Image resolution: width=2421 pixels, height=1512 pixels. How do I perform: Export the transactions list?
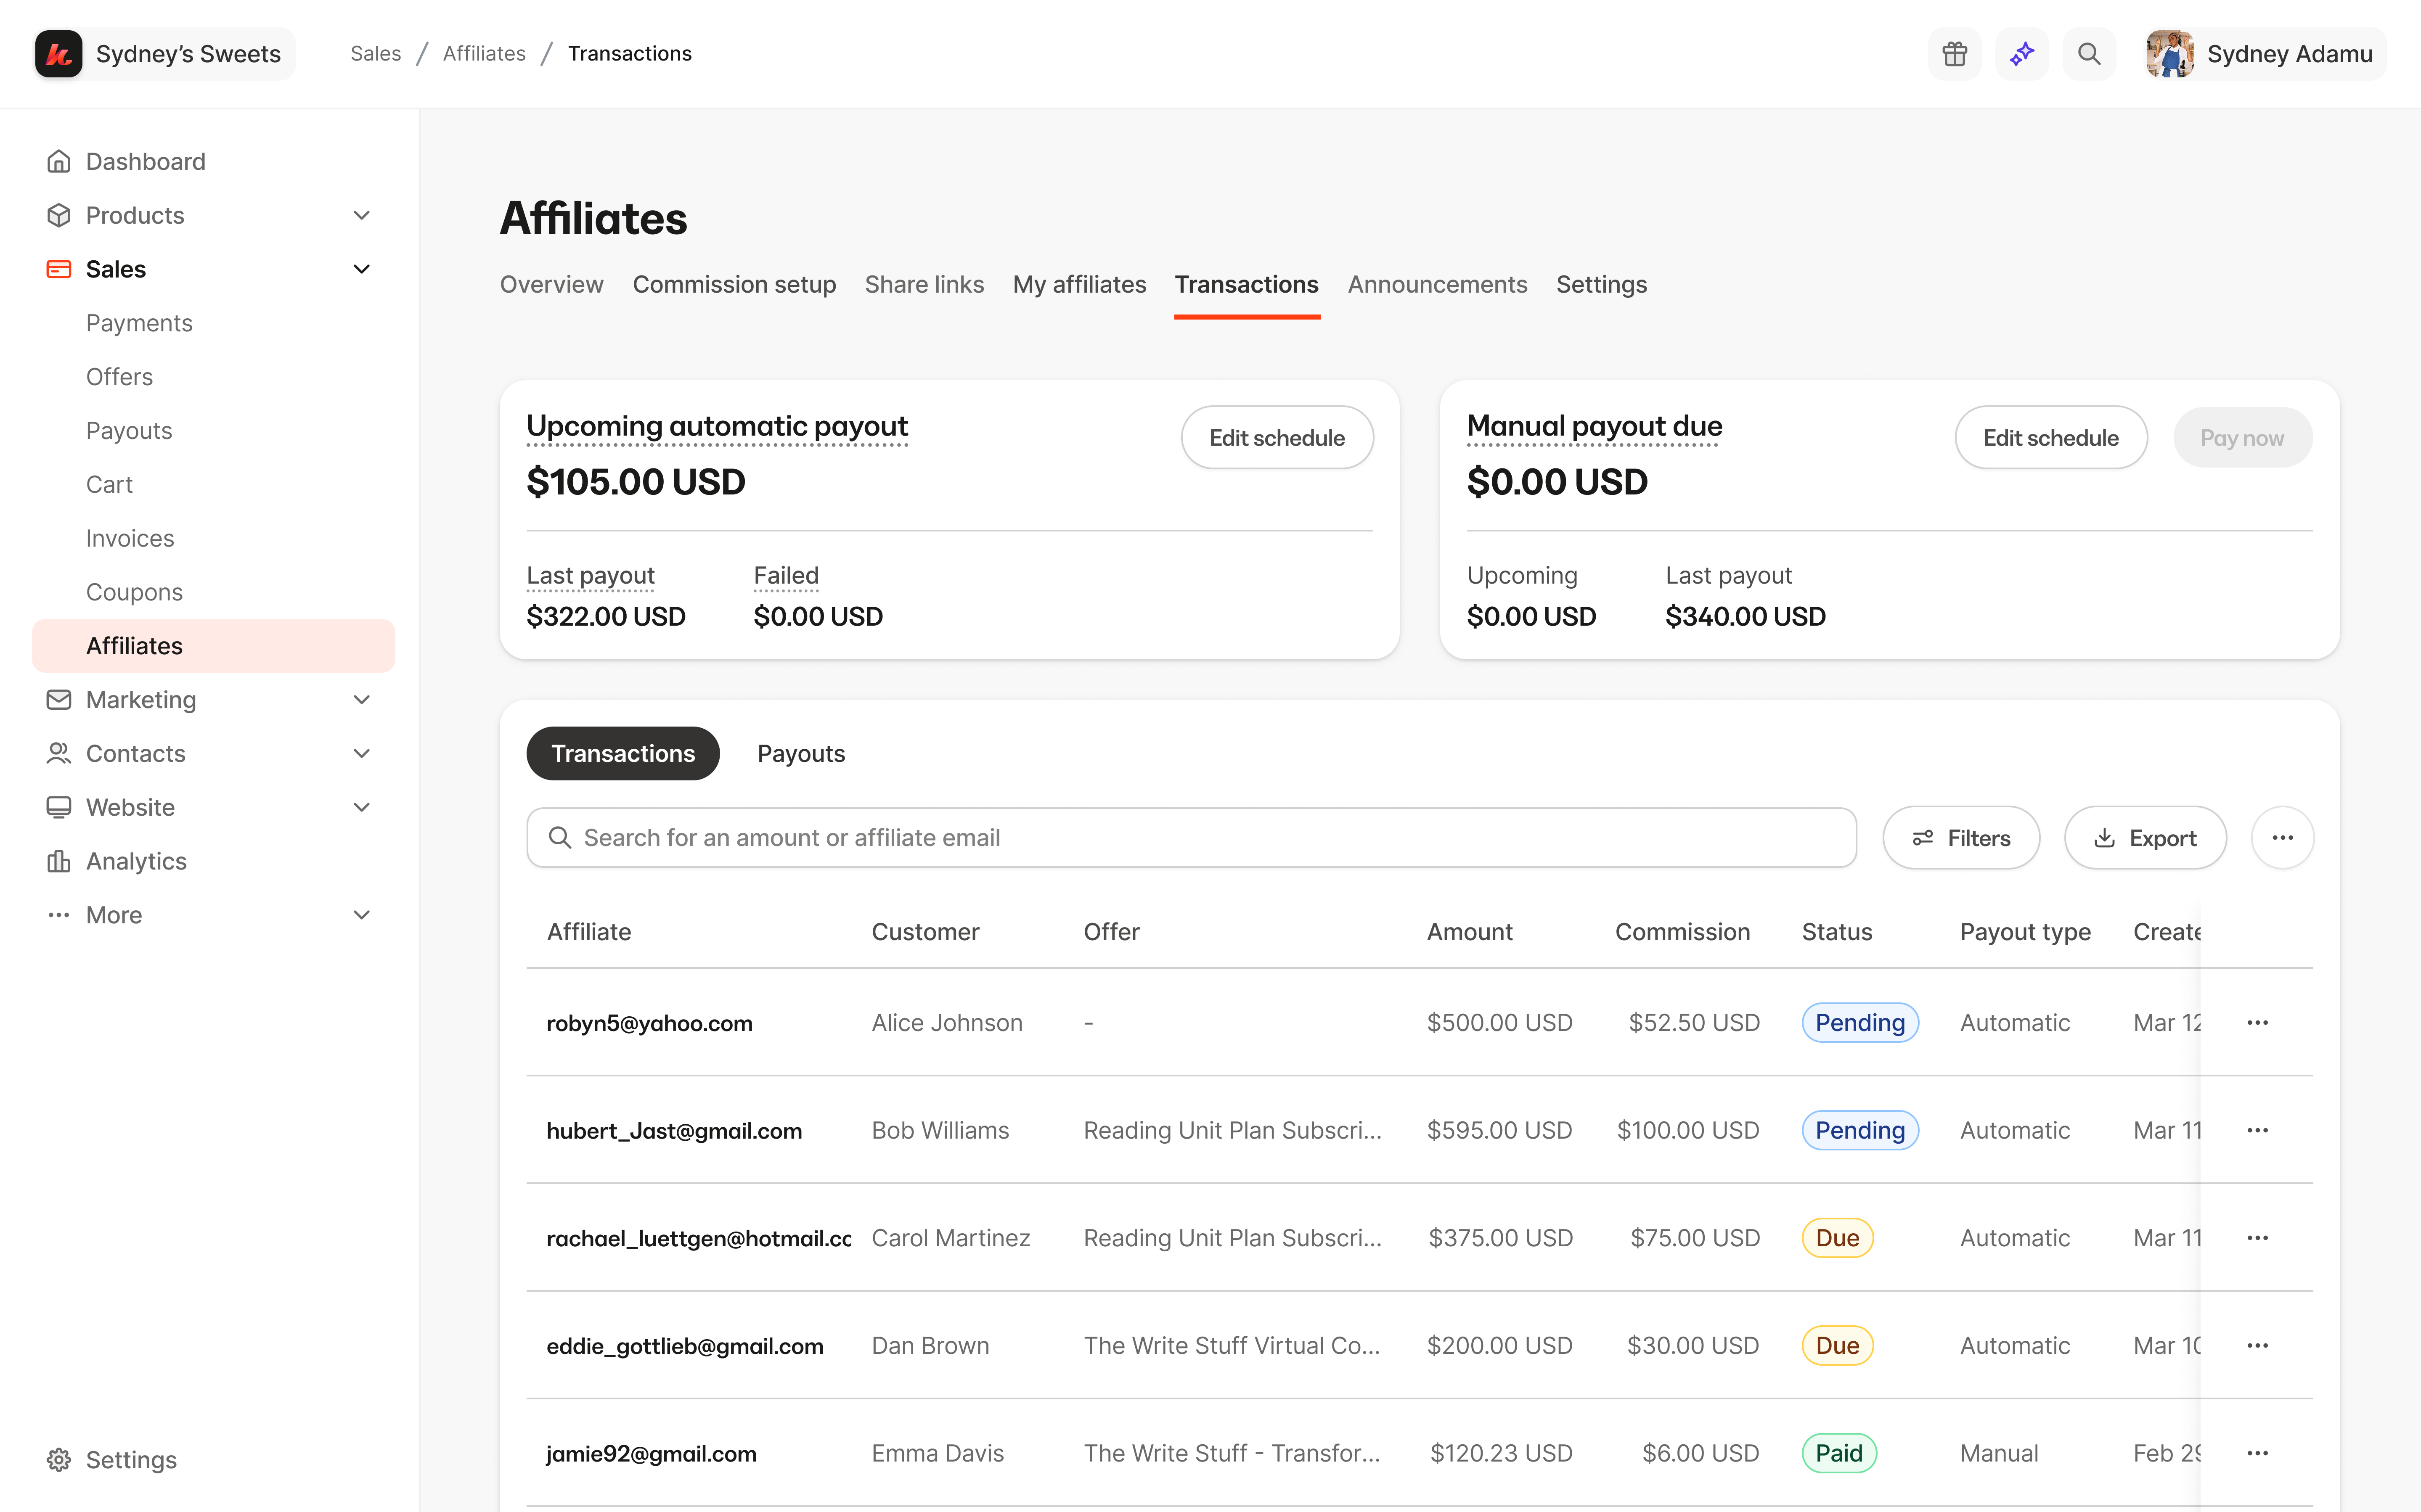point(2145,838)
